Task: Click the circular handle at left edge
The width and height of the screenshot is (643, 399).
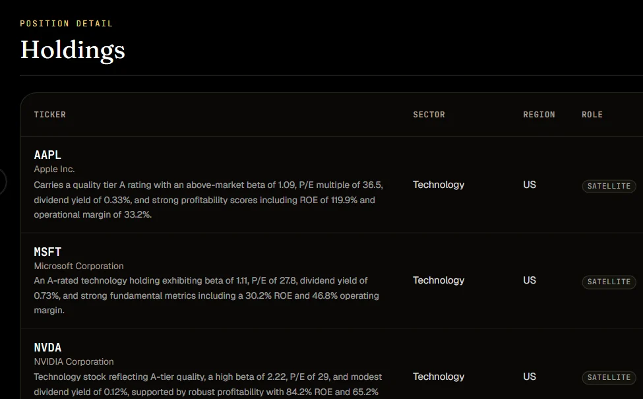Action: click(x=2, y=181)
